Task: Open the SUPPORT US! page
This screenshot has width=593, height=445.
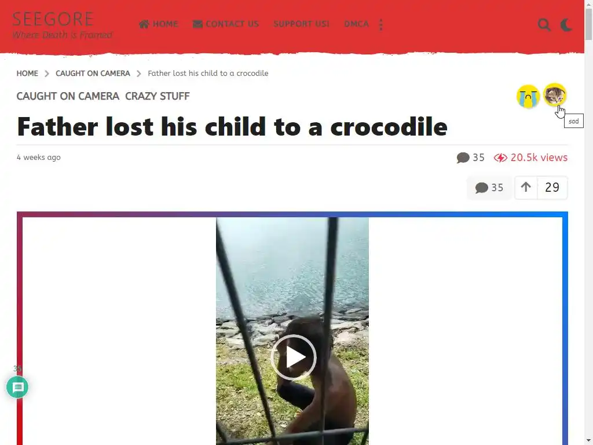Action: pyautogui.click(x=301, y=24)
